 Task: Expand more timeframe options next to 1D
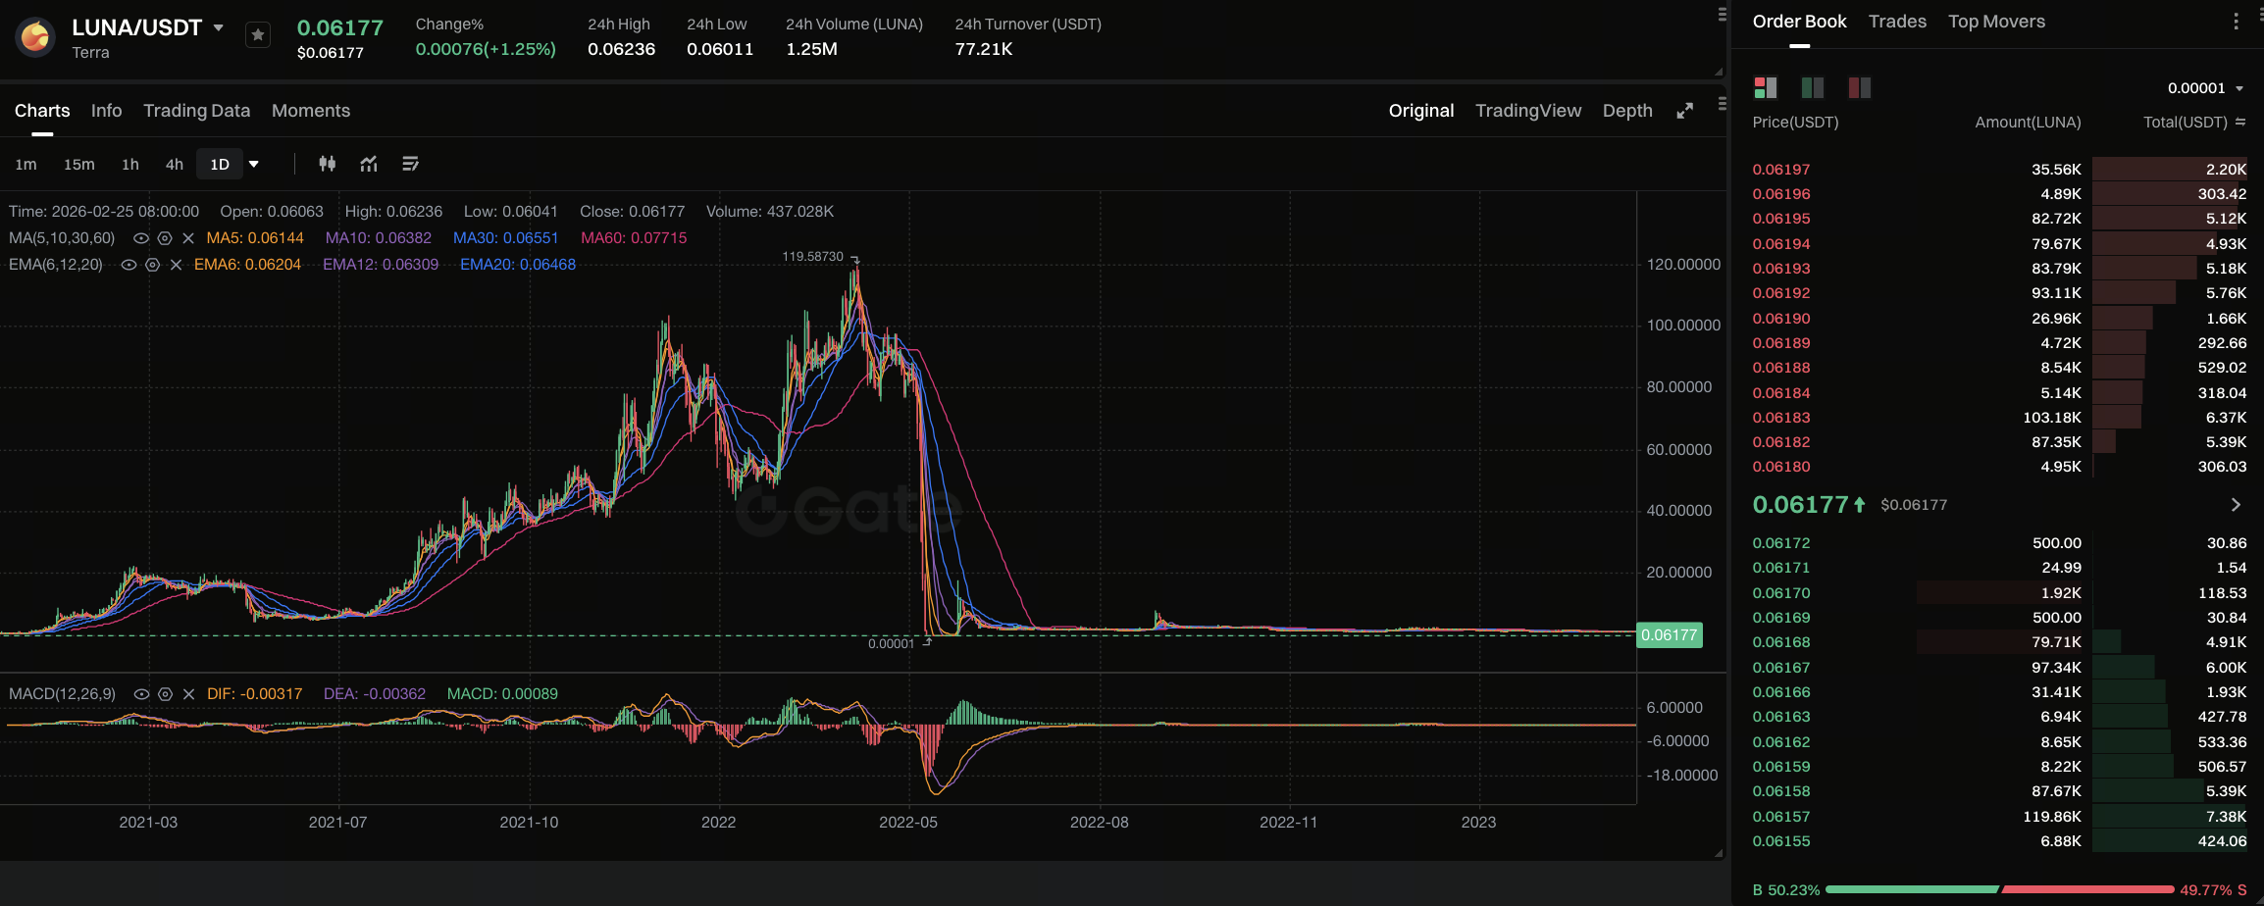coord(254,164)
